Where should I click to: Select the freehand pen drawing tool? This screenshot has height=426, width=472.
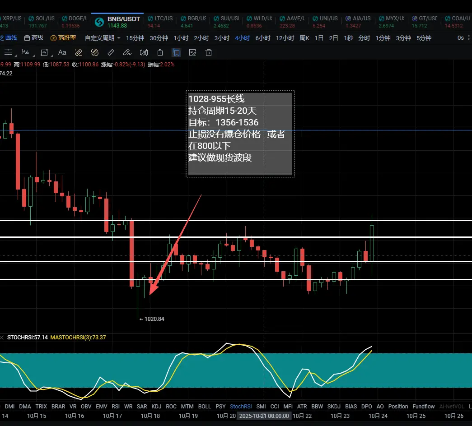pyautogui.click(x=127, y=53)
